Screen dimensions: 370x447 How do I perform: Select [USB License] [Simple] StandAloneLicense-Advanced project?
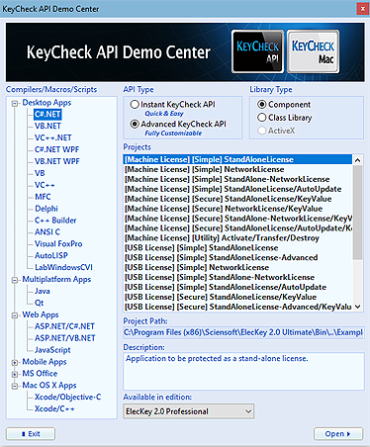click(x=237, y=257)
